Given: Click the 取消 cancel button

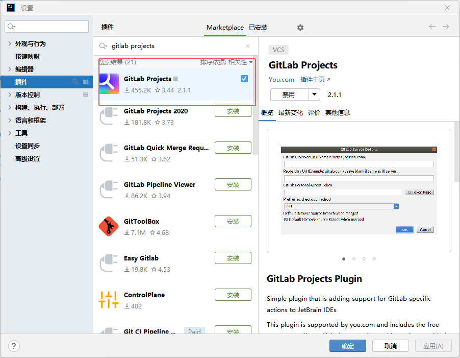Looking at the screenshot, I should point(391,346).
